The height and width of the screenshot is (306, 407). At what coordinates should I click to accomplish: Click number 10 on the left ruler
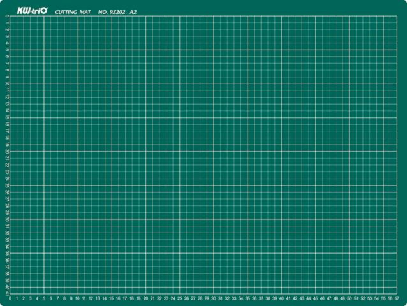point(6,83)
